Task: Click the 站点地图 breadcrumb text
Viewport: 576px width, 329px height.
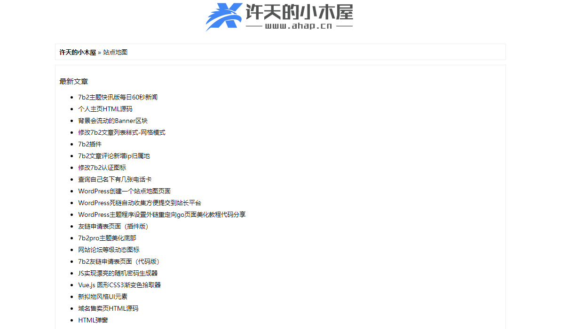Action: 115,52
